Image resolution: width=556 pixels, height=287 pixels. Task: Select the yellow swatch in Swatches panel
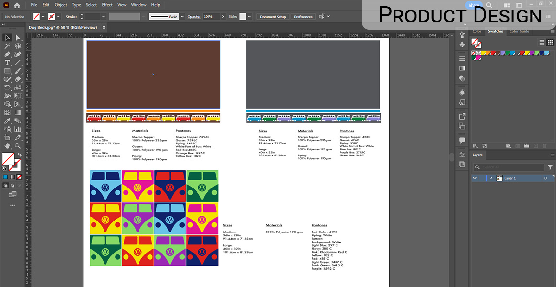483,53
